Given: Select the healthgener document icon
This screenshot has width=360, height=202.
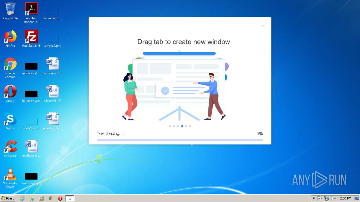Looking at the screenshot, I should pos(31,149).
